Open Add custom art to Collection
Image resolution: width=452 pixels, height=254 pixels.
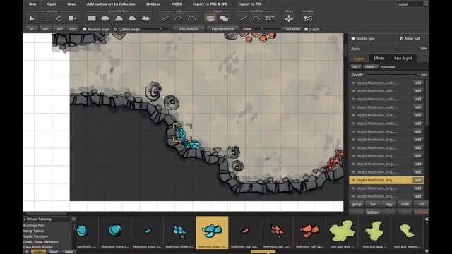pos(111,4)
